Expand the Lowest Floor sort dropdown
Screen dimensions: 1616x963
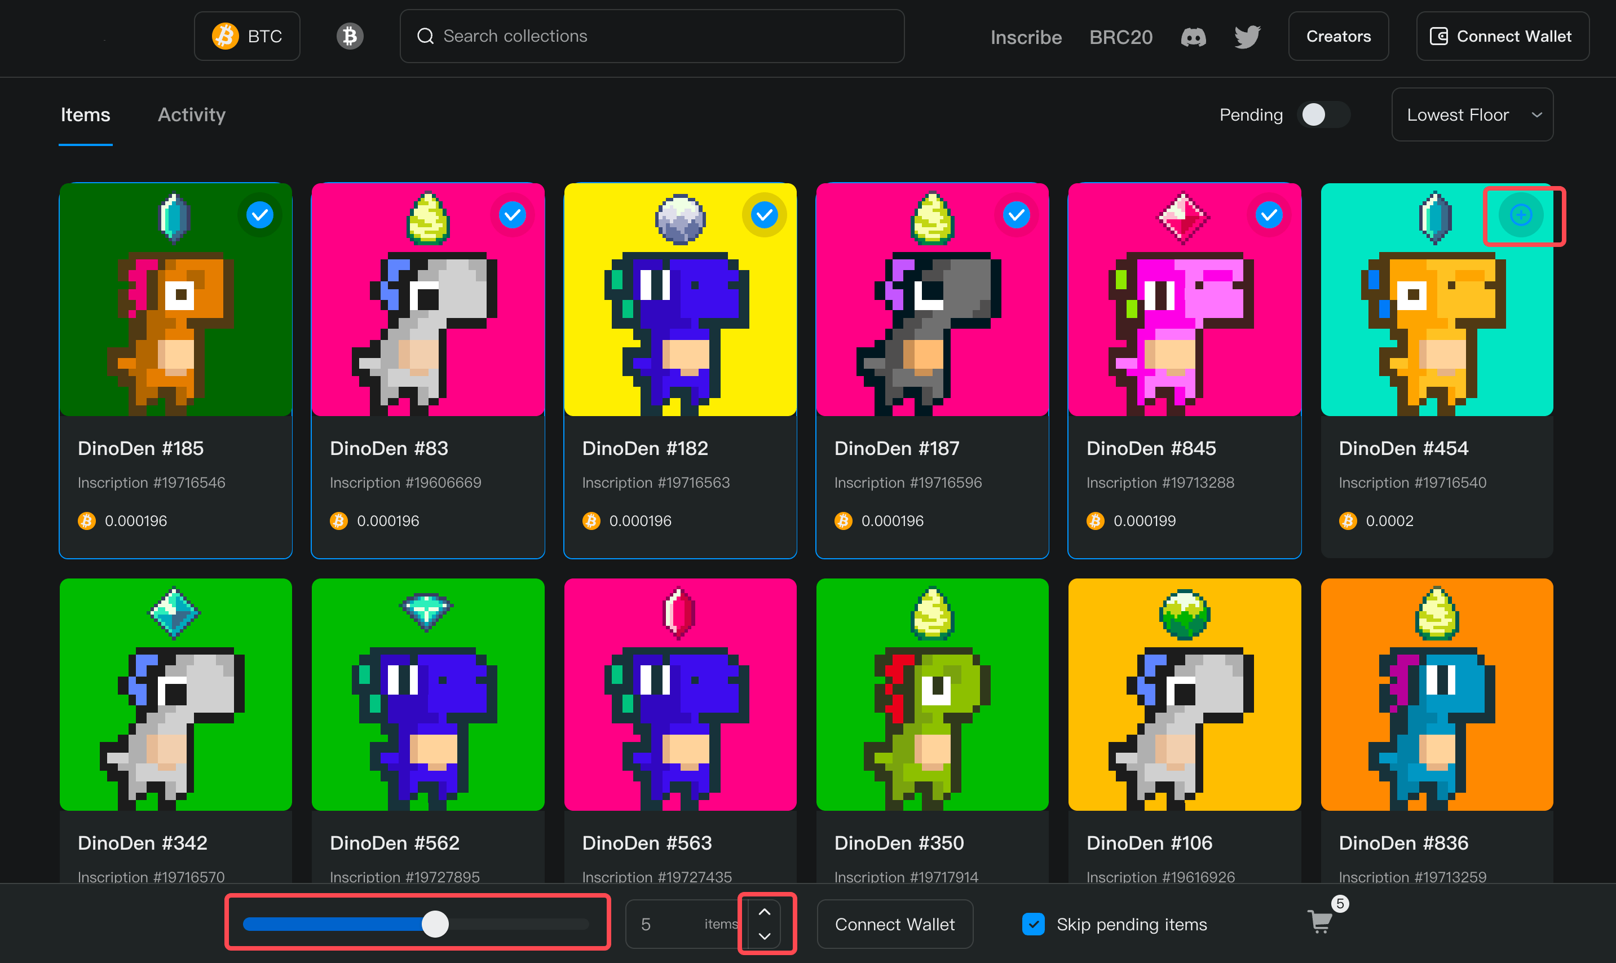pos(1472,115)
